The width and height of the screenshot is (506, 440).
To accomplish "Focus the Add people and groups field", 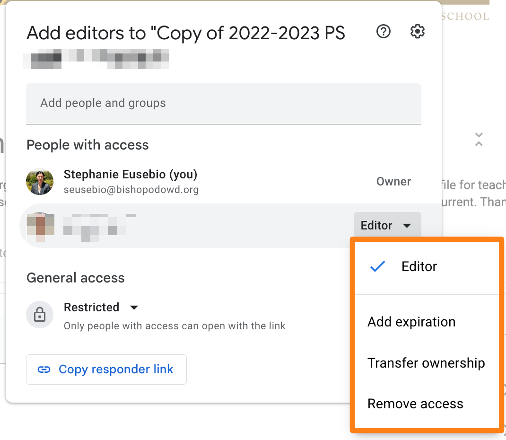I will [x=223, y=103].
